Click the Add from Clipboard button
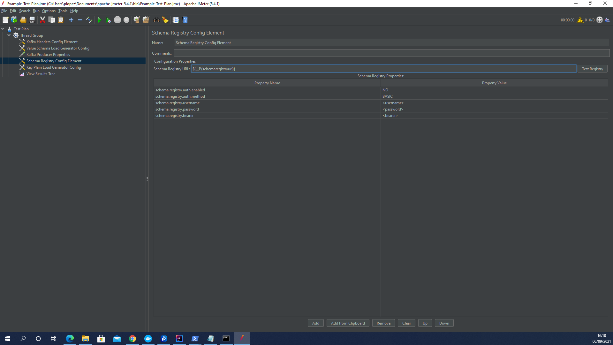This screenshot has width=613, height=345. [x=348, y=323]
